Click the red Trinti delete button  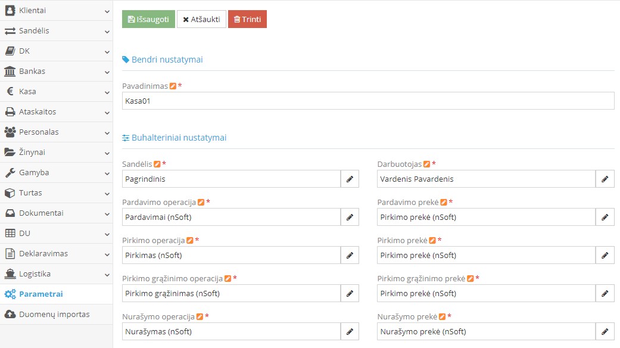pyautogui.click(x=247, y=18)
